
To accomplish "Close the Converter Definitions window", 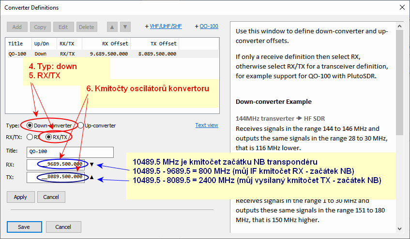I will [401, 8].
